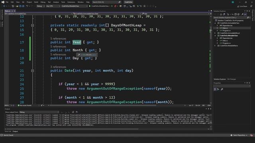Click Solution Explorer Properties wrench icon
Screen dimensions: 255x143
pyautogui.click(x=242, y=14)
